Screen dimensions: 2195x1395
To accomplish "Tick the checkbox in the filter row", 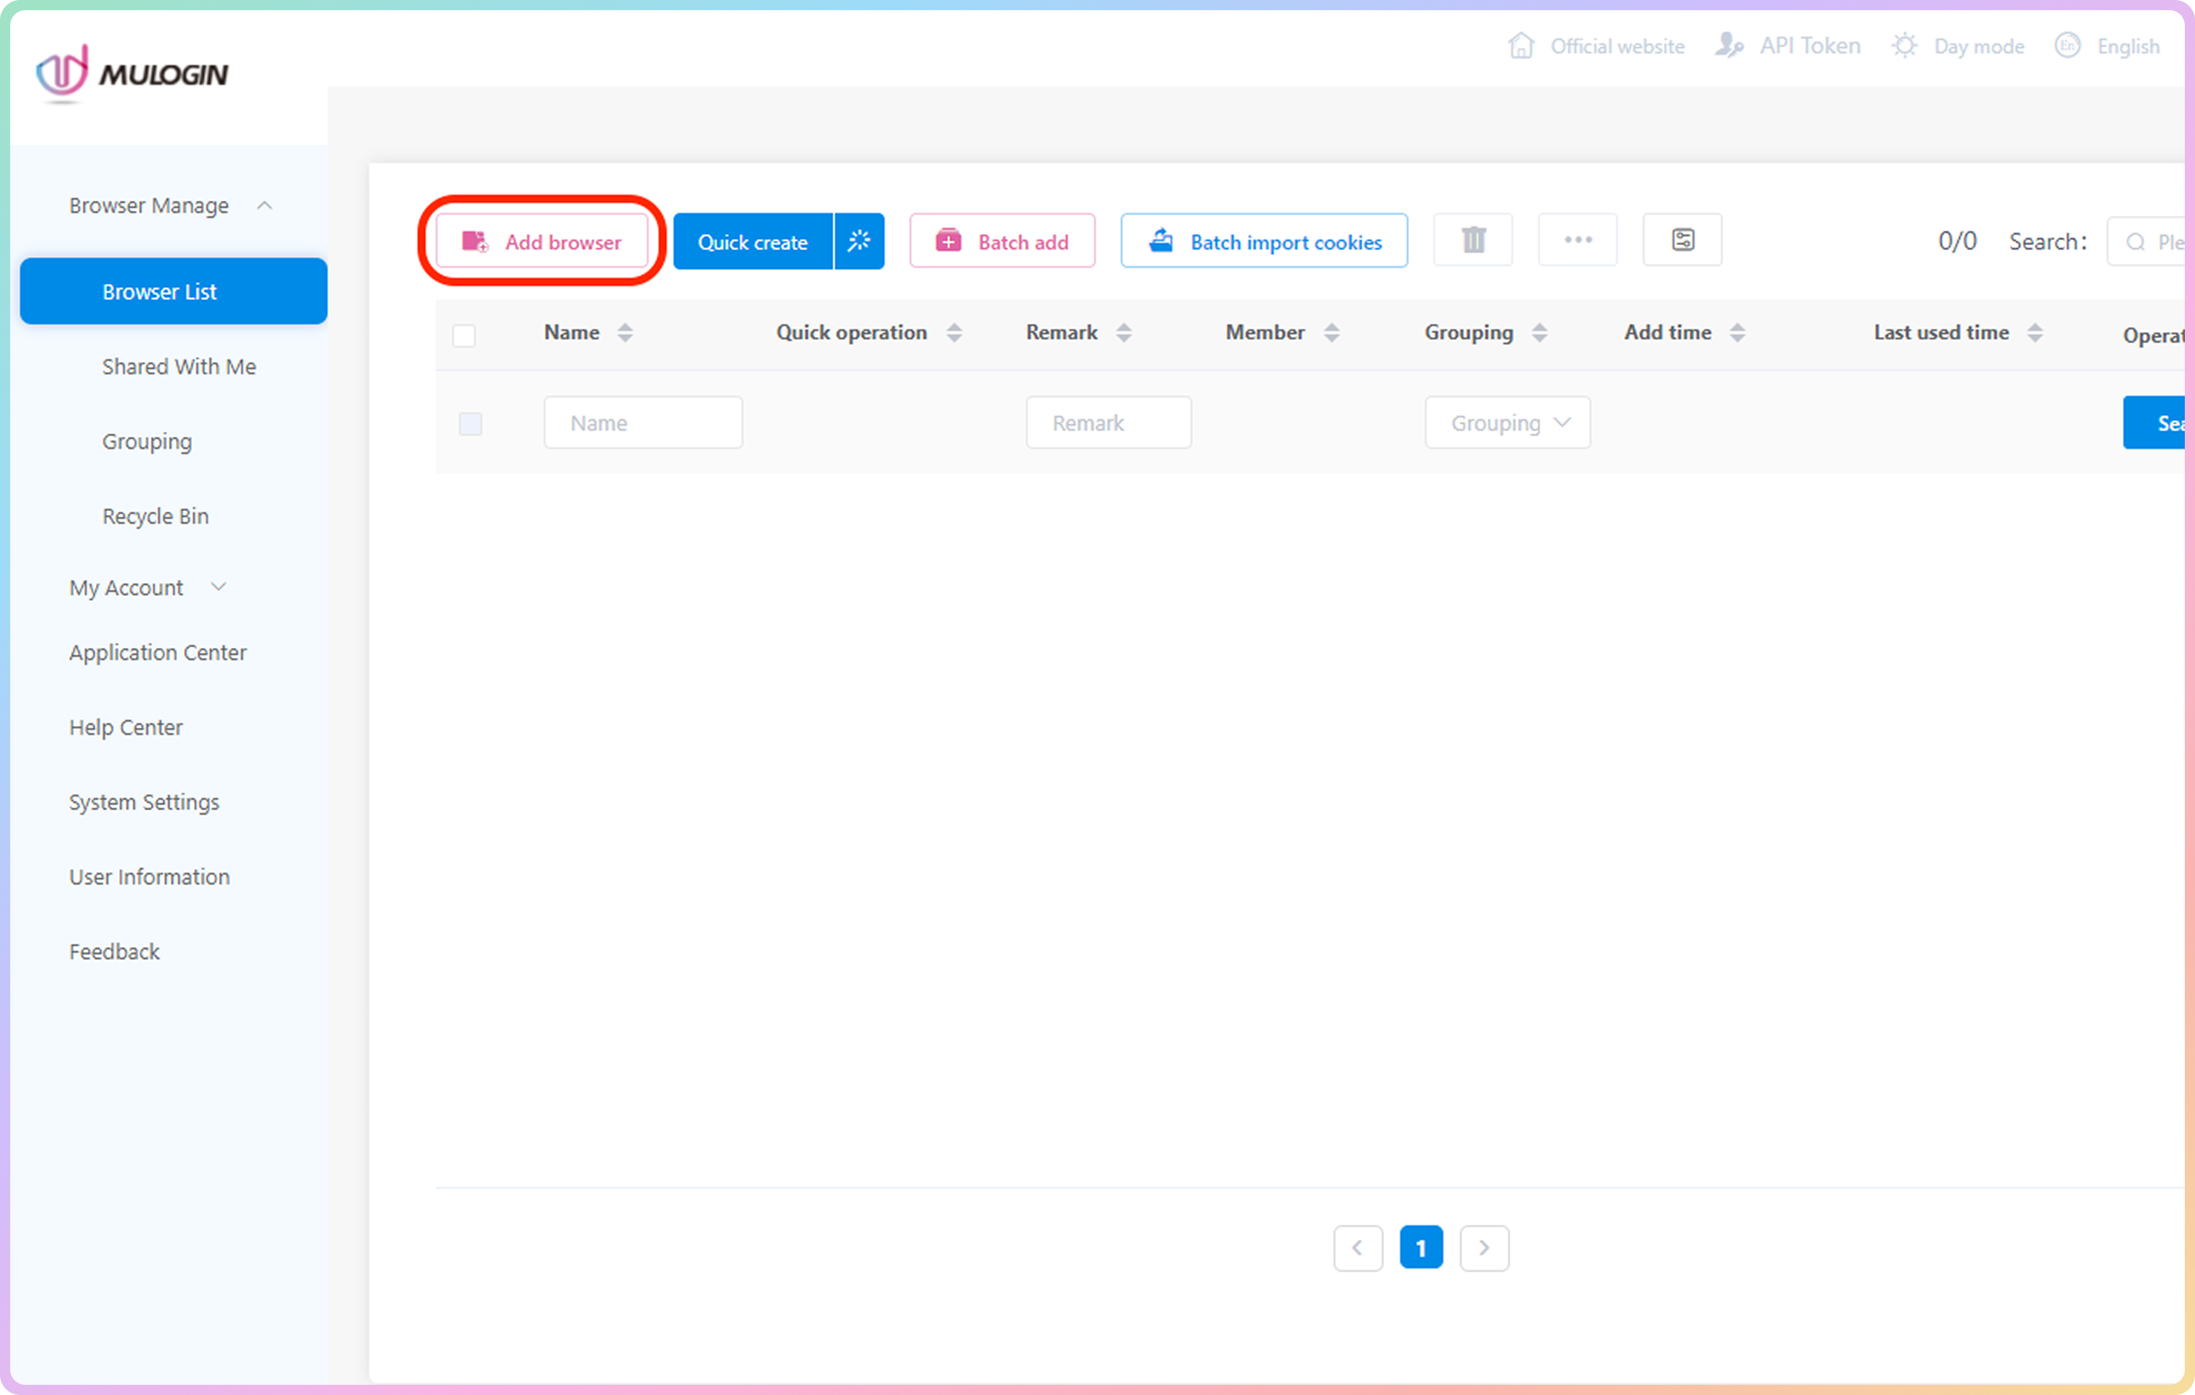I will point(470,424).
